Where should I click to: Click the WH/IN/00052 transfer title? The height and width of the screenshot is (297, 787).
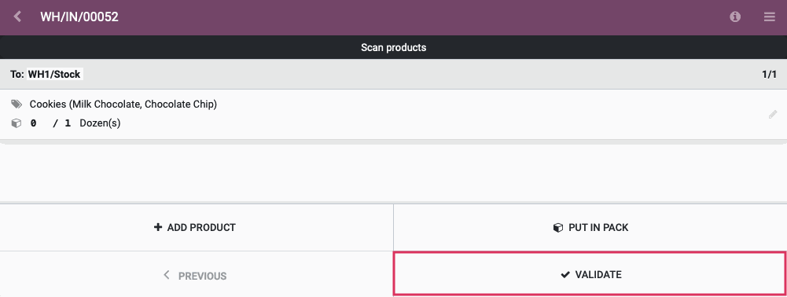point(79,17)
